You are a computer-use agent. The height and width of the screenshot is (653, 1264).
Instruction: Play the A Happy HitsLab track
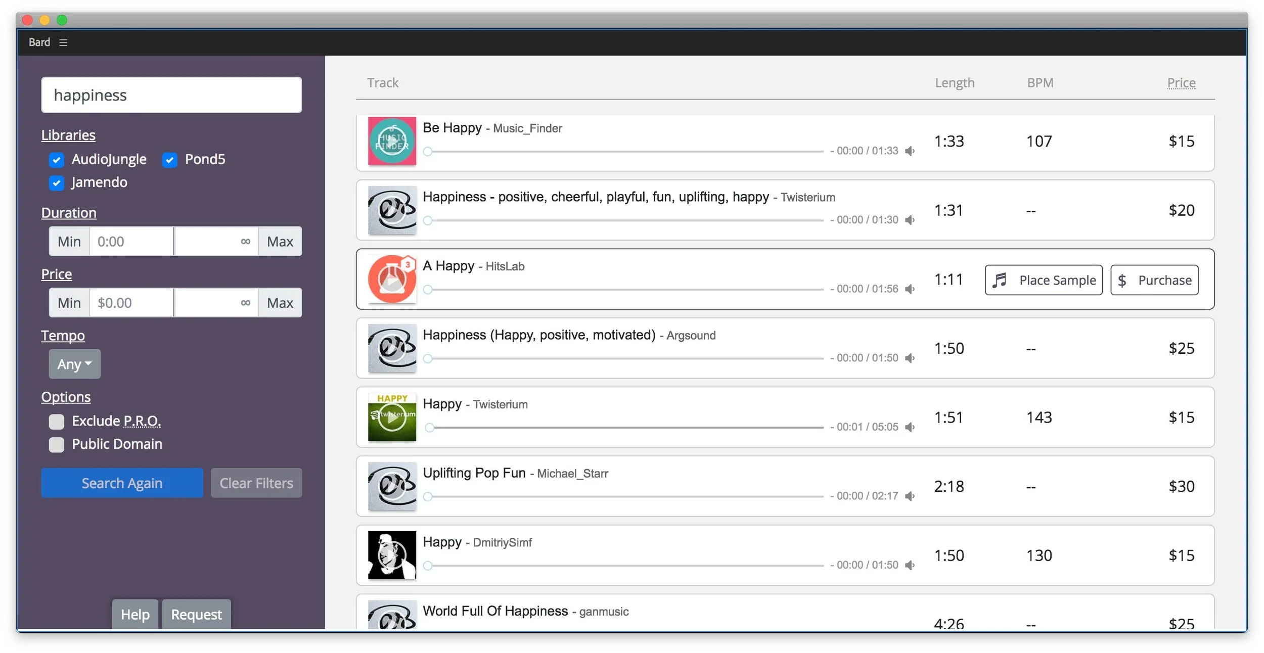pyautogui.click(x=392, y=279)
